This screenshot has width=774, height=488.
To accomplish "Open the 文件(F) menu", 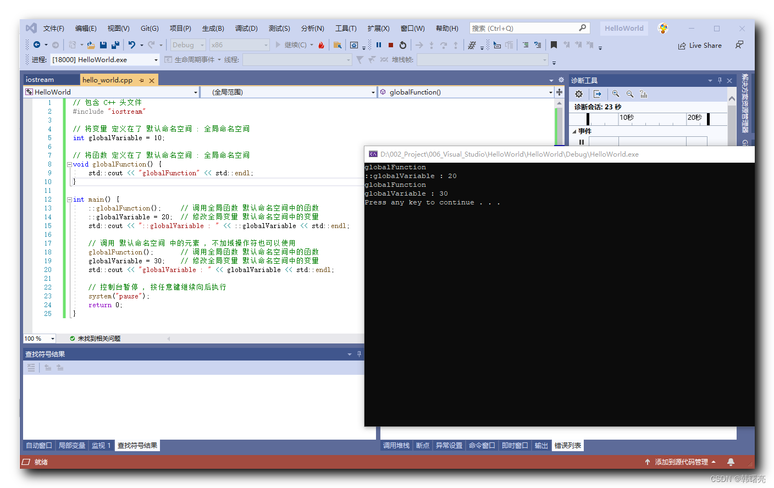I will pos(54,29).
